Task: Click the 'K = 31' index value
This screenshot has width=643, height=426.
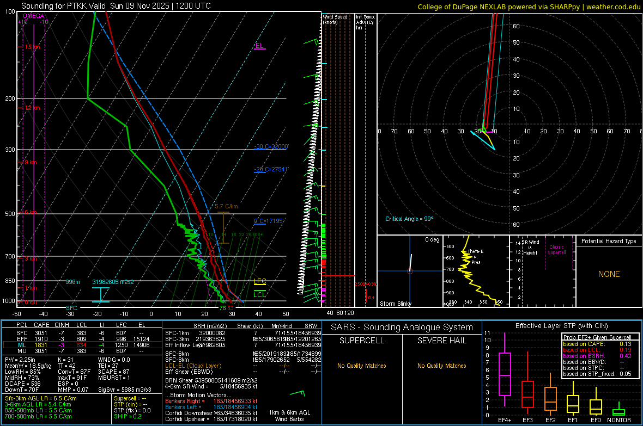Action: click(x=65, y=360)
